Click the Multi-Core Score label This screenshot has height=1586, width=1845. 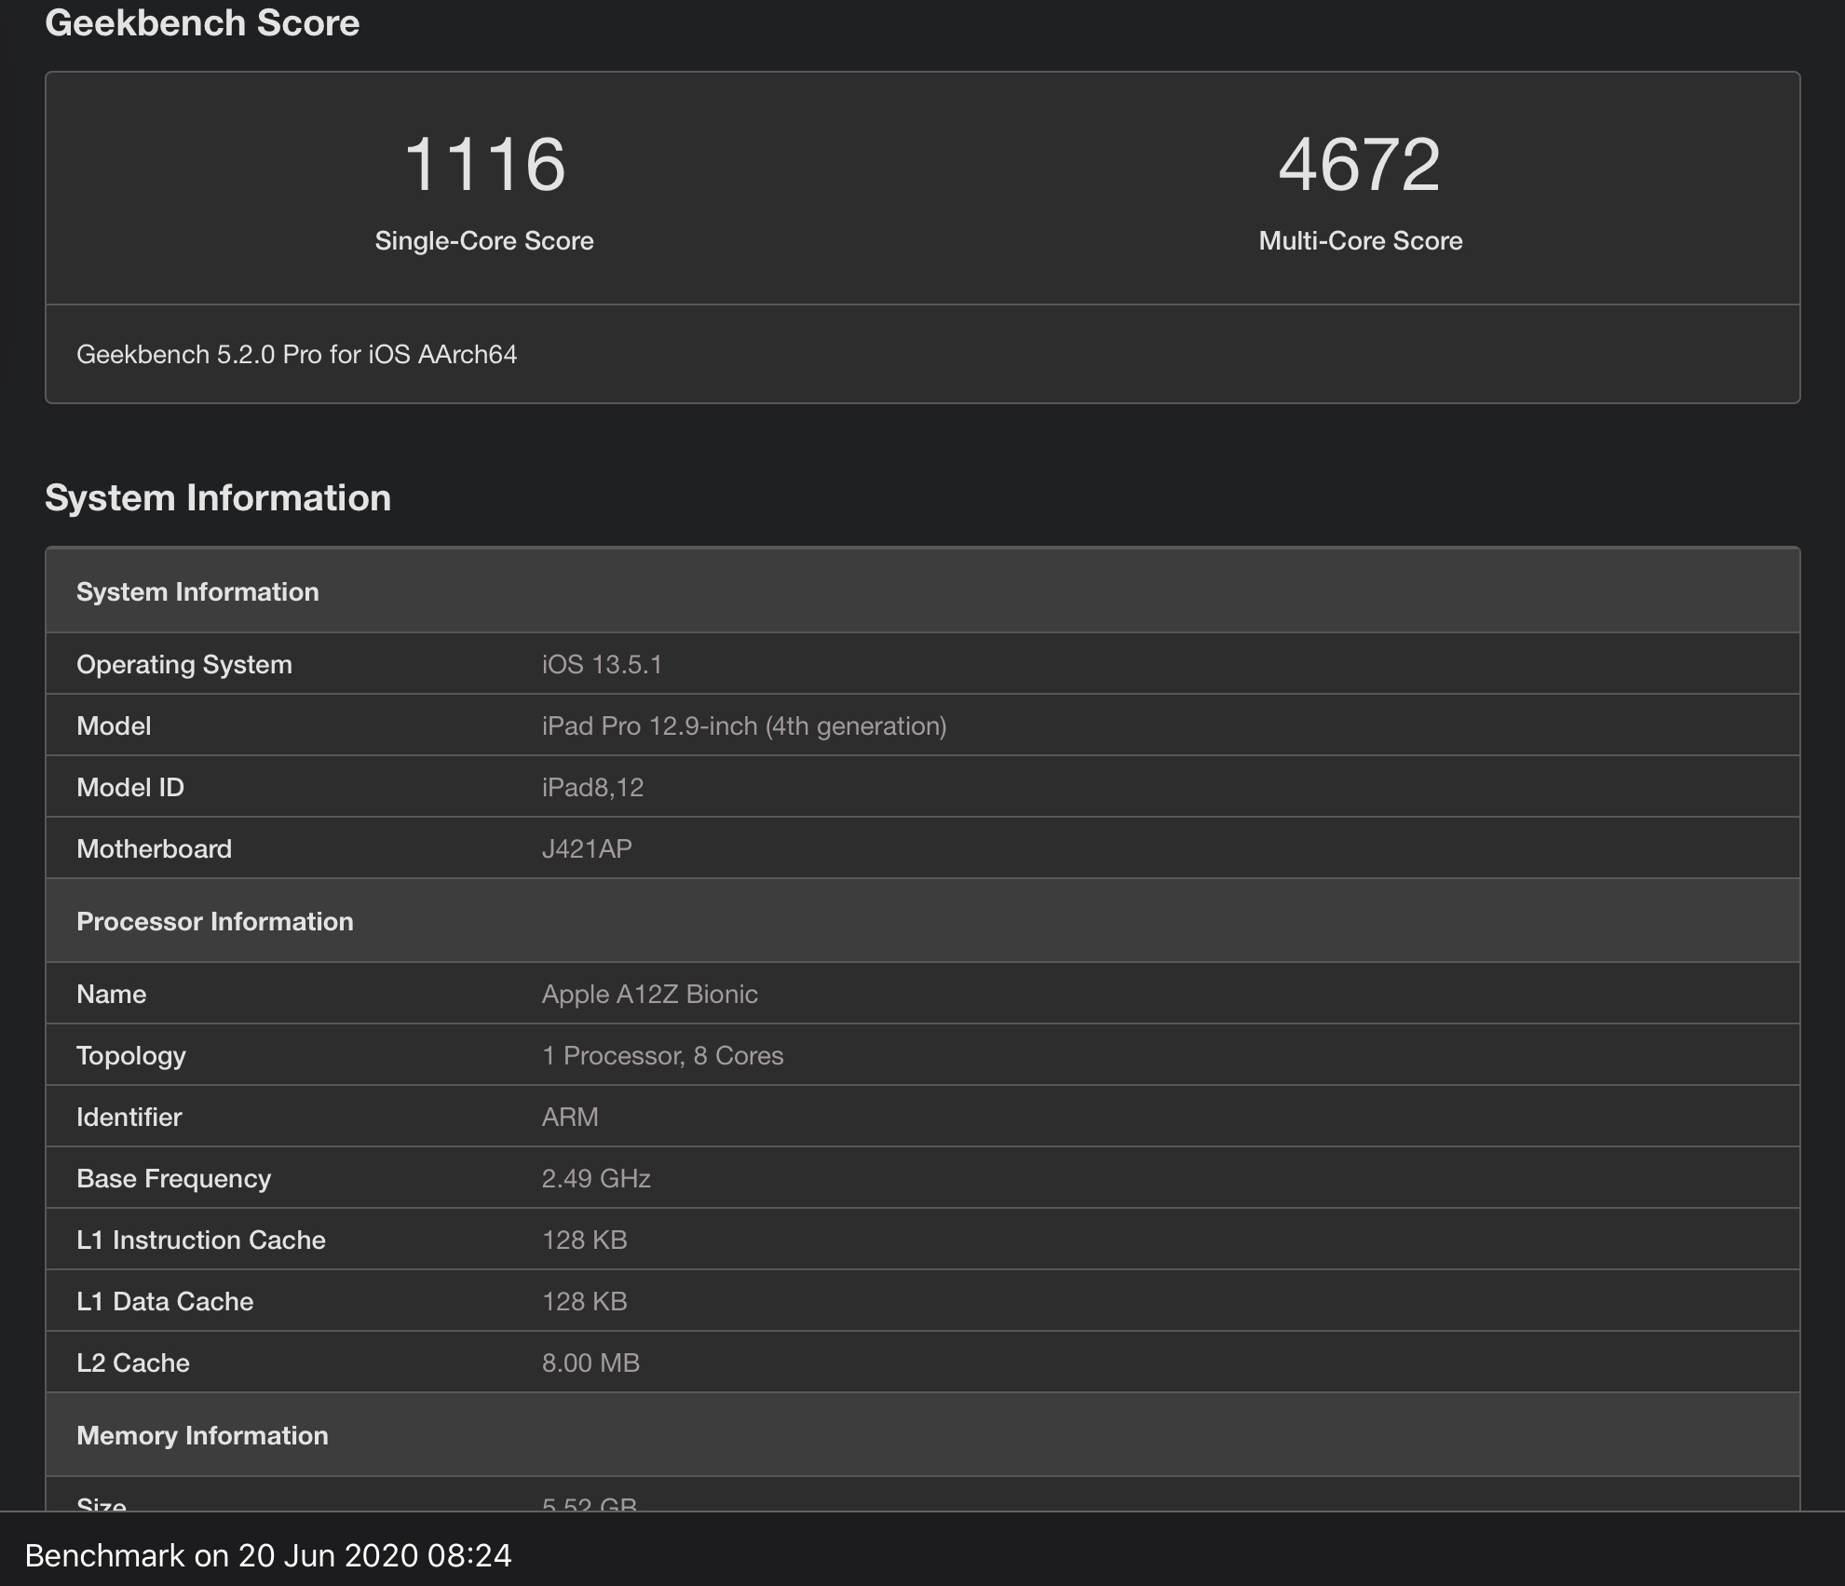coord(1360,241)
